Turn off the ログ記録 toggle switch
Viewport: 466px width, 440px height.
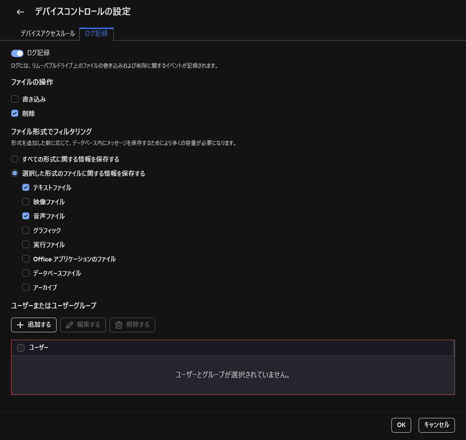(x=17, y=53)
